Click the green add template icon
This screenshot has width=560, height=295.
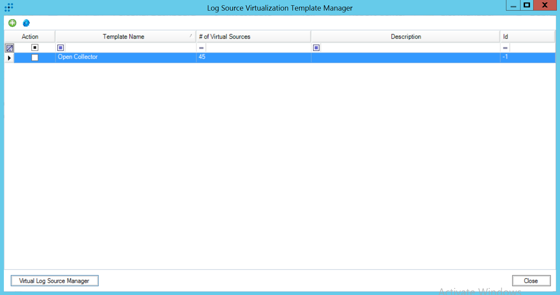tap(12, 23)
